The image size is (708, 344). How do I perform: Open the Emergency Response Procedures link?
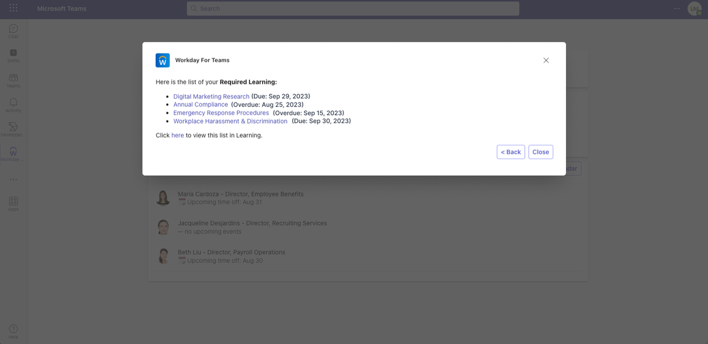[221, 113]
